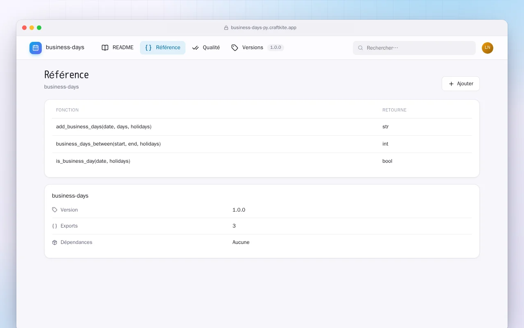Image resolution: width=524 pixels, height=328 pixels.
Task: Click the FONCTION column header
Action: pos(67,110)
